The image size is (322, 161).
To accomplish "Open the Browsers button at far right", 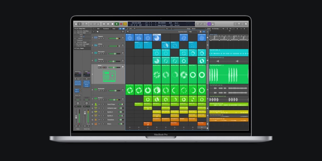I will pyautogui.click(x=246, y=24).
